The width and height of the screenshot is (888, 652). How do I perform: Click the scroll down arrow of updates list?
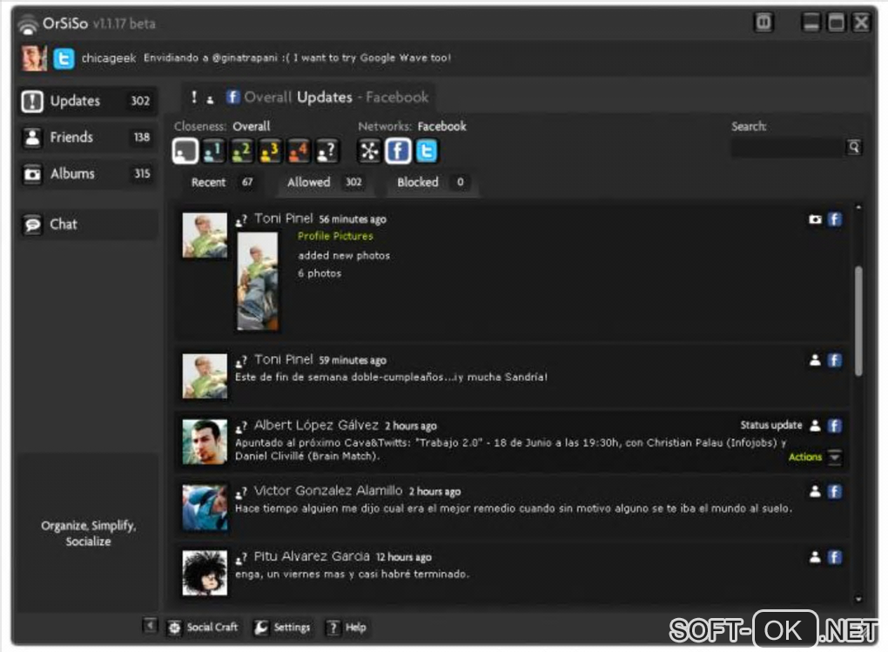(x=858, y=599)
